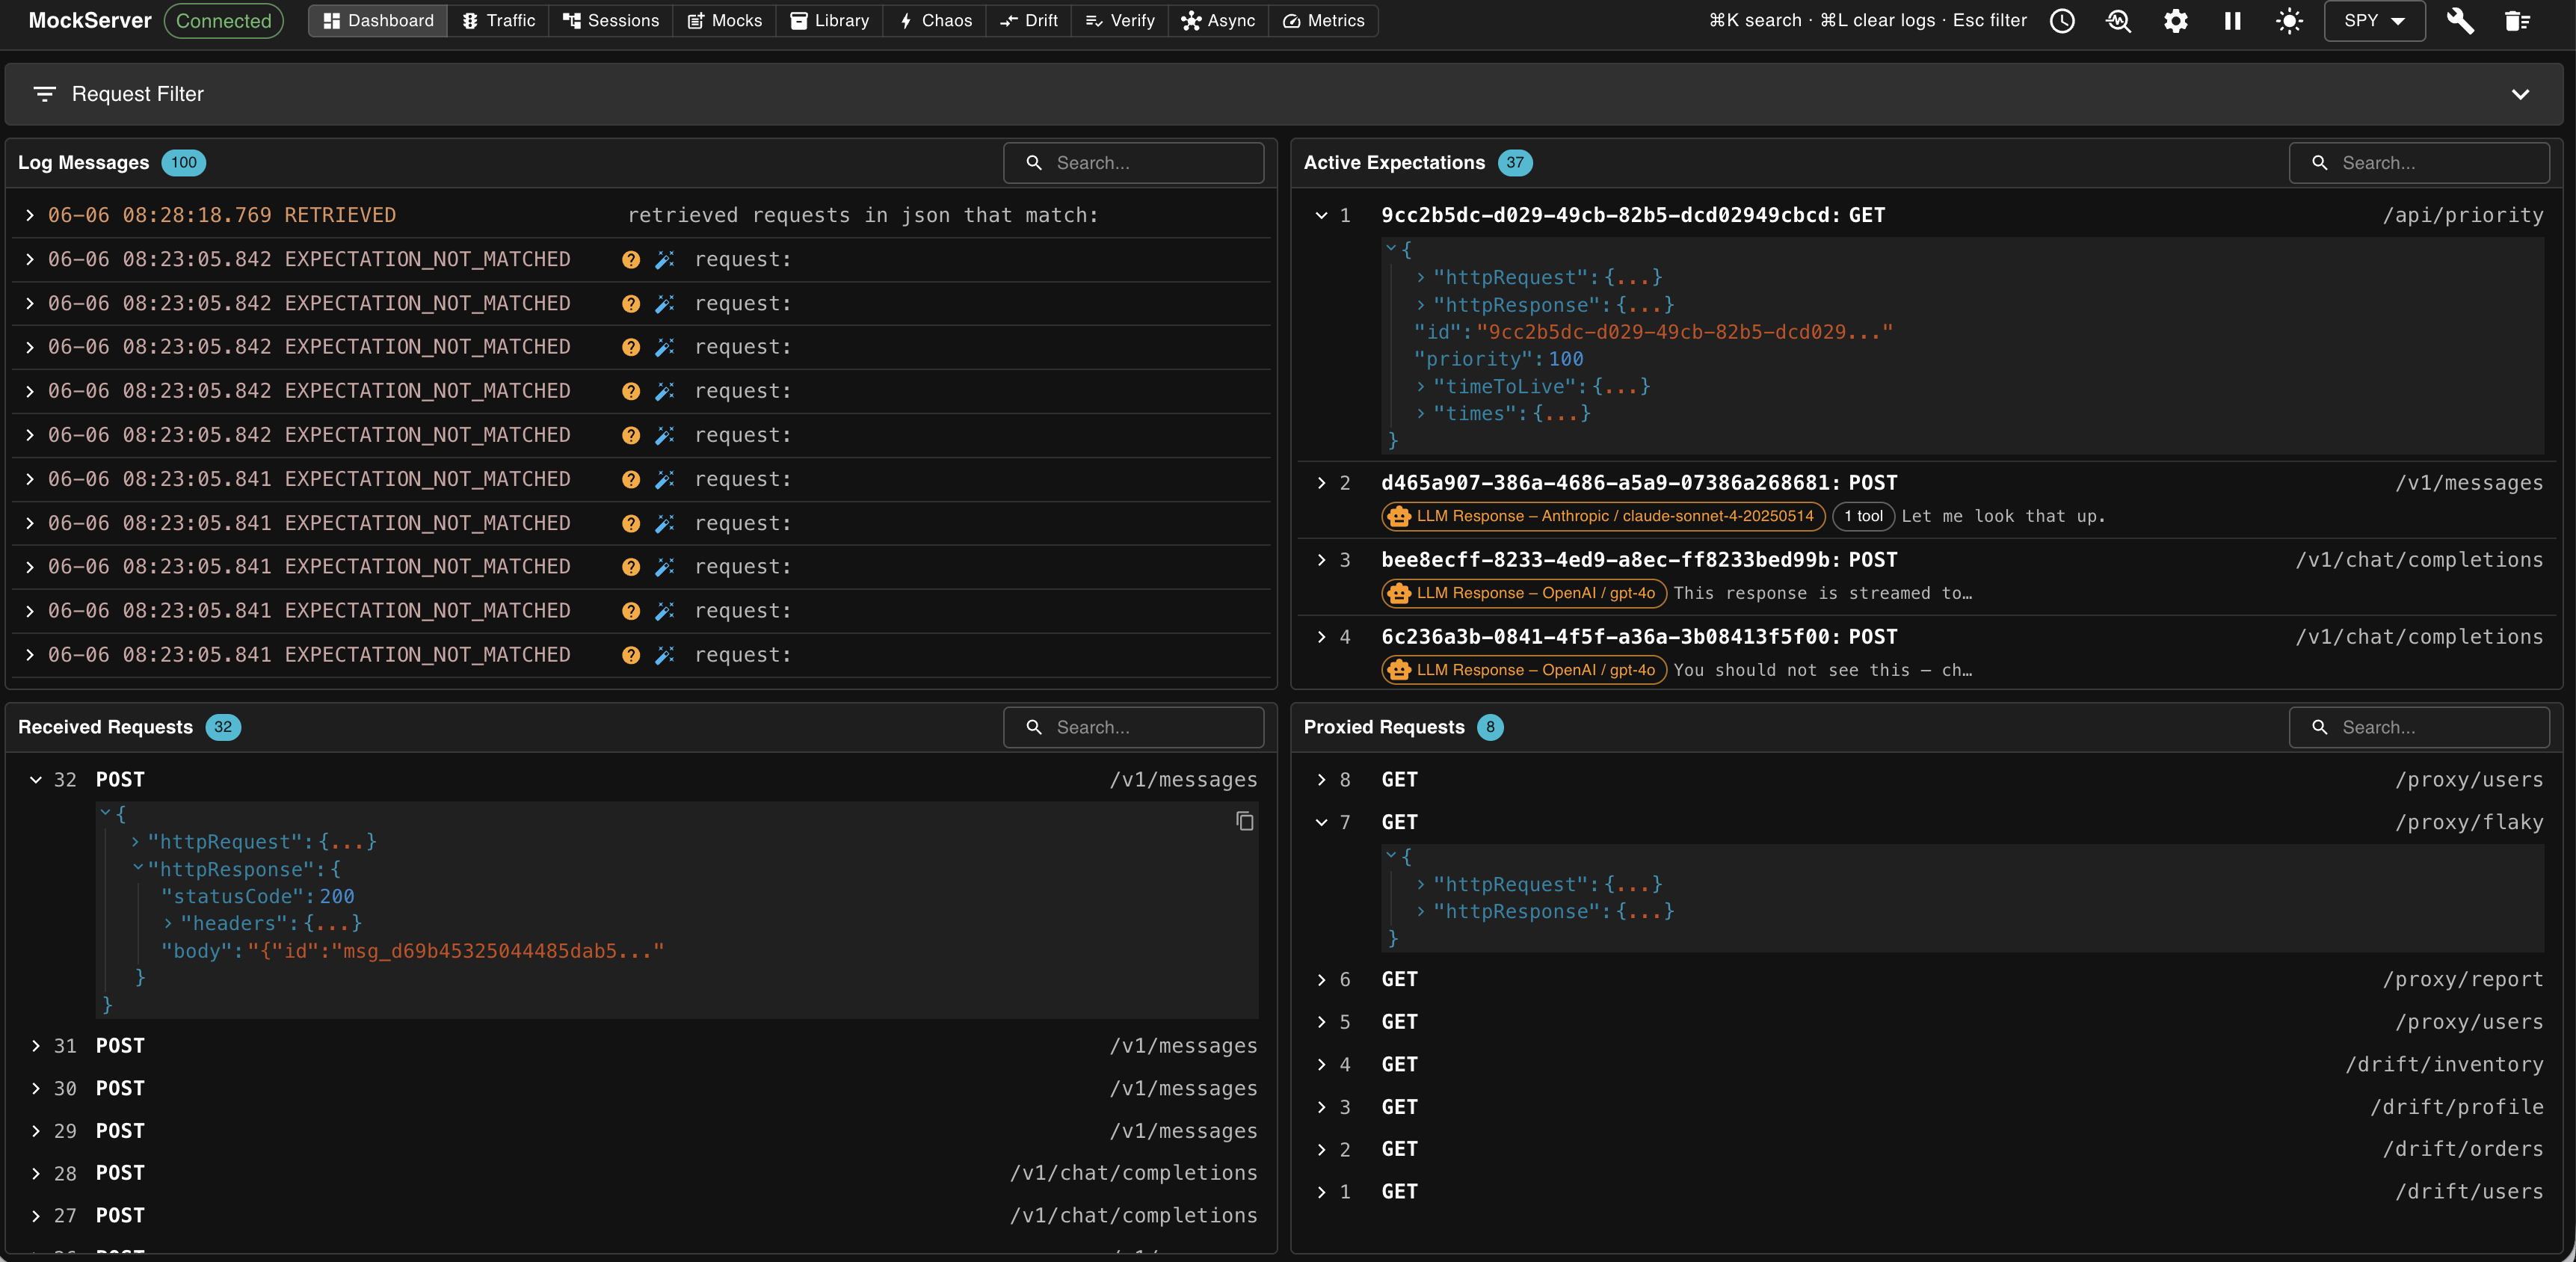This screenshot has height=1262, width=2576.
Task: Open the traffic inspect magnifier icon
Action: point(2119,21)
